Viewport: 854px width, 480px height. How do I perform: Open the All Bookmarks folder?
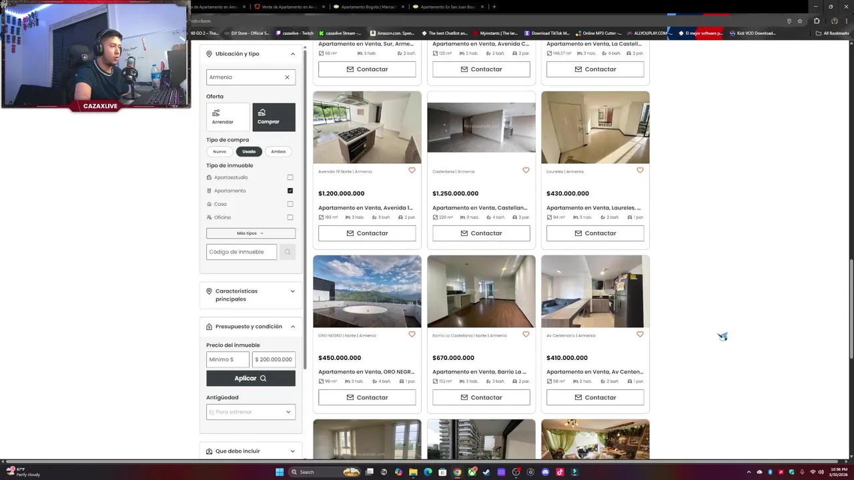point(832,33)
